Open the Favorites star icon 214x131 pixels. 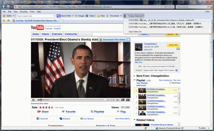4,20
